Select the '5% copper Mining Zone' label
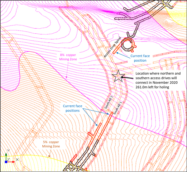Viewport: 187px width, 172px height. coord(52,144)
